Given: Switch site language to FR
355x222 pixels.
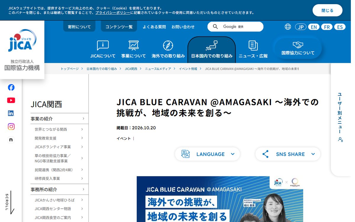Looking at the screenshot, I should (x=327, y=27).
